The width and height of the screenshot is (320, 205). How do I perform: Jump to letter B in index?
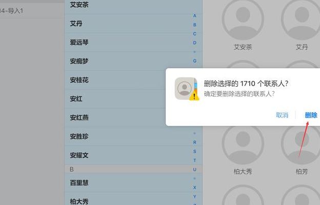click(x=195, y=25)
